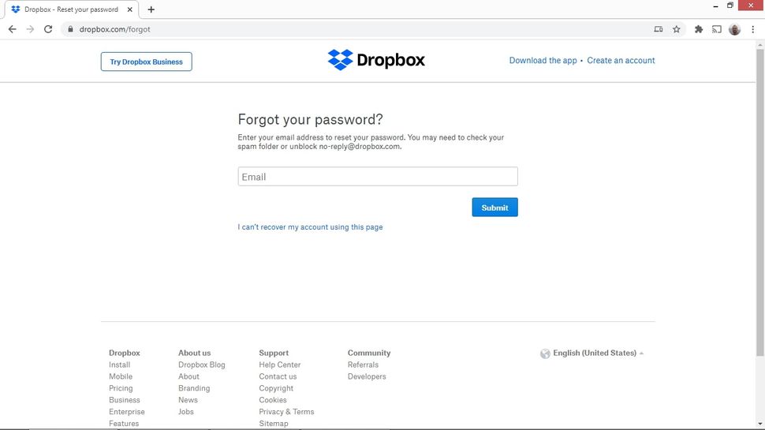Open Download the app link
765x430 pixels.
point(543,61)
